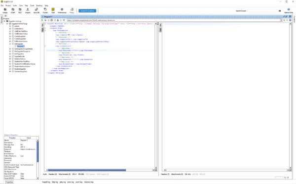Screen dimensions: 296x184
Task: Switch to the Raw view tab of request
Action: (x=42, y=30)
